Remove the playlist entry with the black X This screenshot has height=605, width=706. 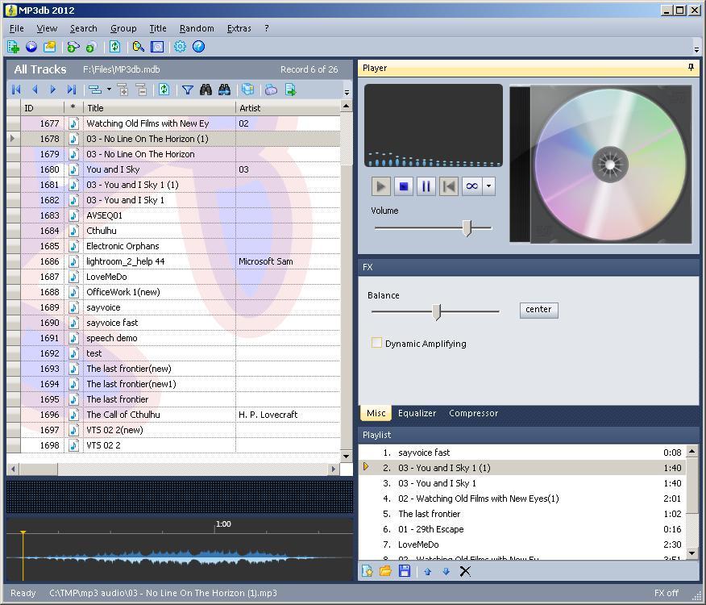click(465, 572)
